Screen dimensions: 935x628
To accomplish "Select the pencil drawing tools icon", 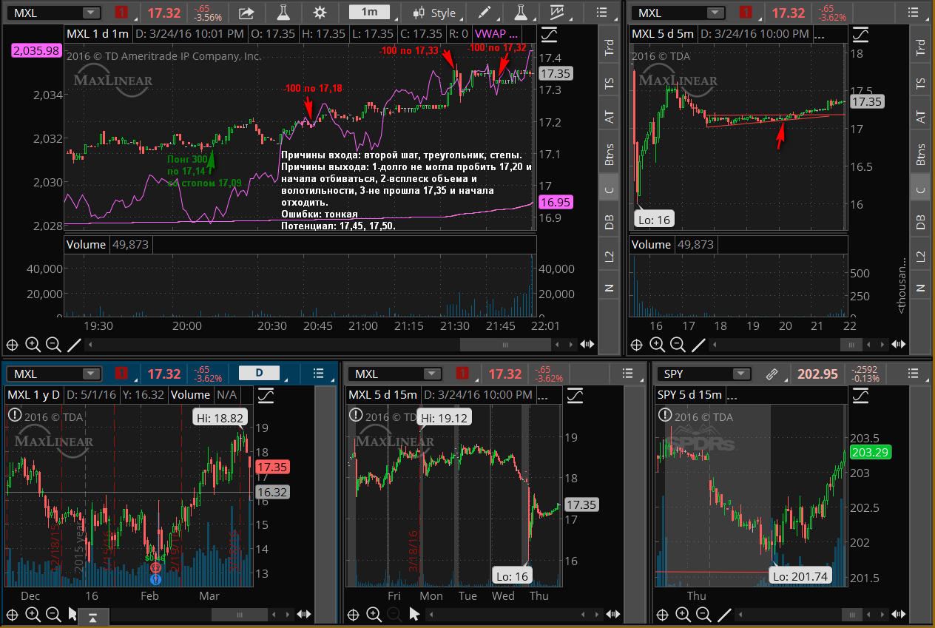I will (484, 13).
